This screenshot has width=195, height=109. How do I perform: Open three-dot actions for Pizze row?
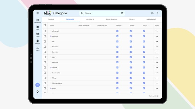point(157,88)
